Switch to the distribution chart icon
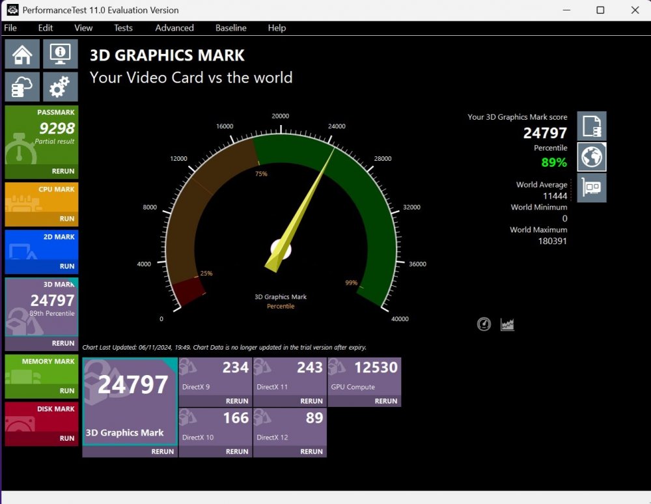651x504 pixels. point(507,324)
